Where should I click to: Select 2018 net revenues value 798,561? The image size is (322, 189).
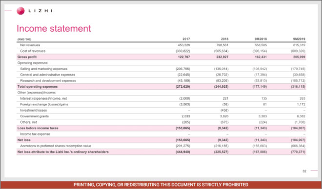point(222,45)
